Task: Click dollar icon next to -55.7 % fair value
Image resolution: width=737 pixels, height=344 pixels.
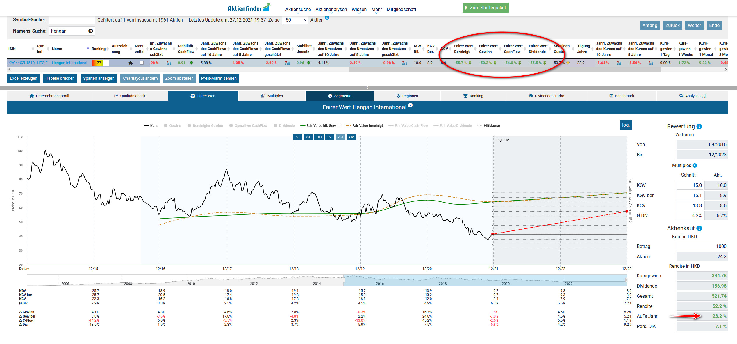Action: coord(470,63)
